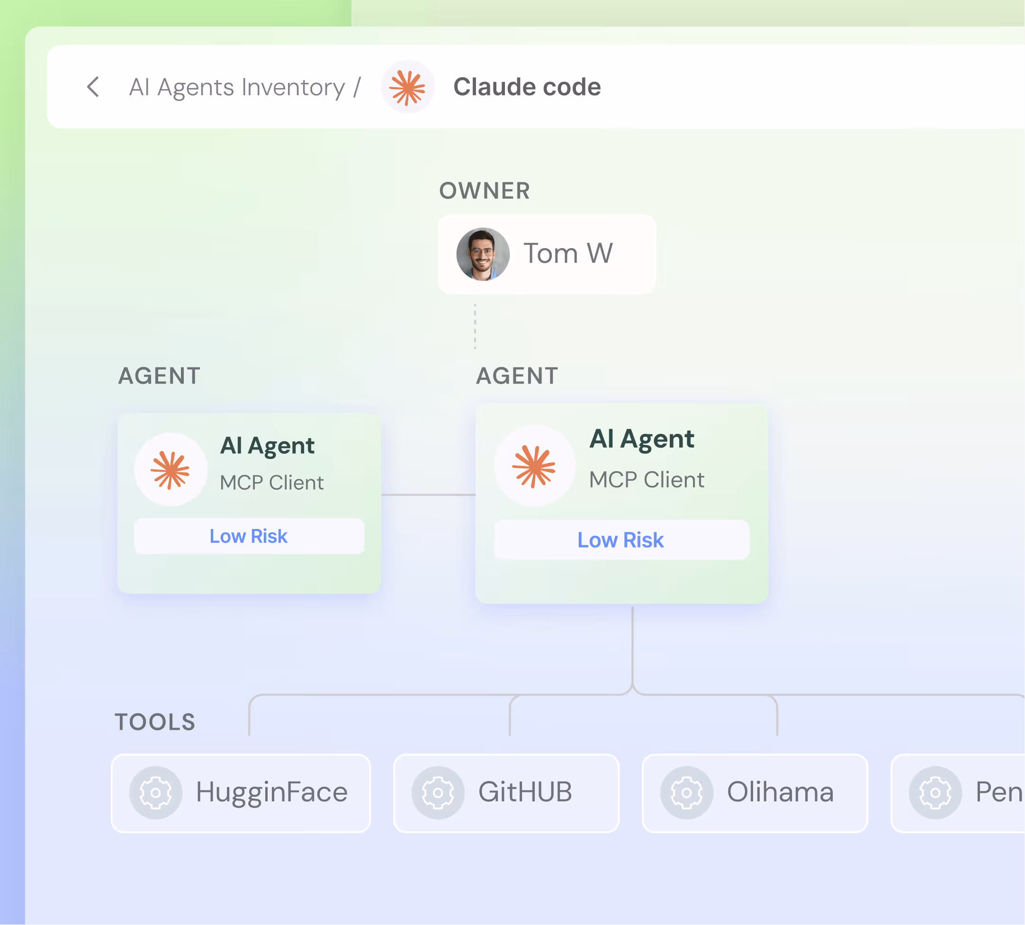Image resolution: width=1025 pixels, height=925 pixels.
Task: Click Low Risk badge on left agent card
Action: click(x=249, y=537)
